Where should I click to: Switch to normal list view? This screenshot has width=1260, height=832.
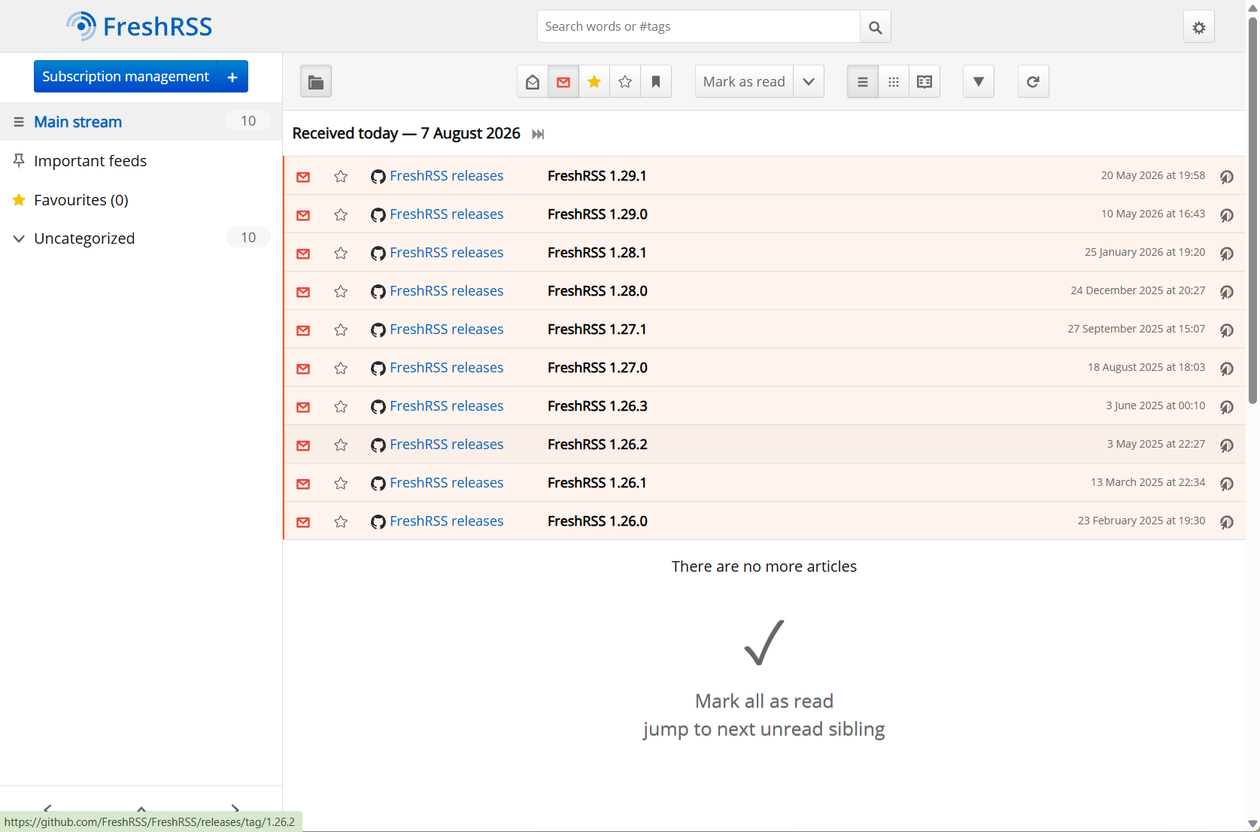(x=863, y=82)
